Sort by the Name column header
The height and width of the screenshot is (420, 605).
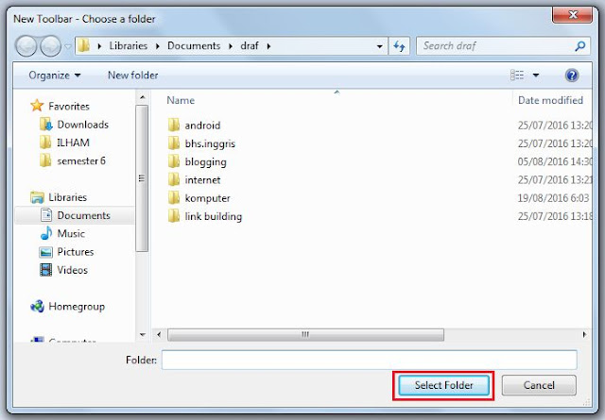(x=181, y=101)
